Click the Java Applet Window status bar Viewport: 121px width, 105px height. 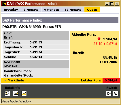(x=60, y=101)
